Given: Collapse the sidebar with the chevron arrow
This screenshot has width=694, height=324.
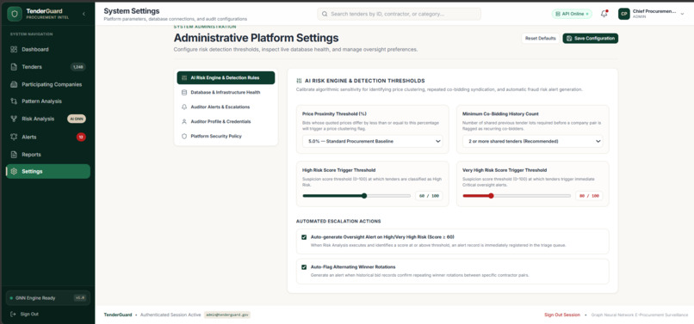Looking at the screenshot, I should [x=84, y=14].
